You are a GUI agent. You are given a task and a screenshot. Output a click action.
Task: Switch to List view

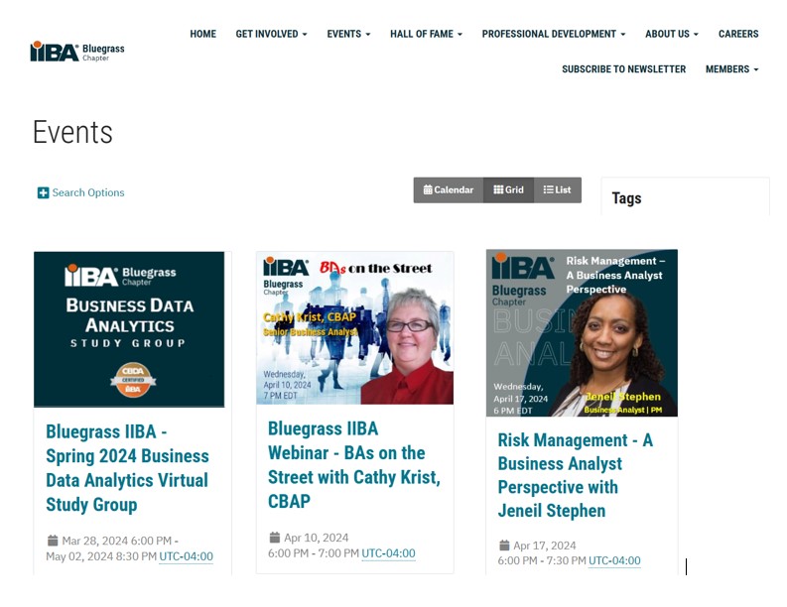(x=557, y=189)
